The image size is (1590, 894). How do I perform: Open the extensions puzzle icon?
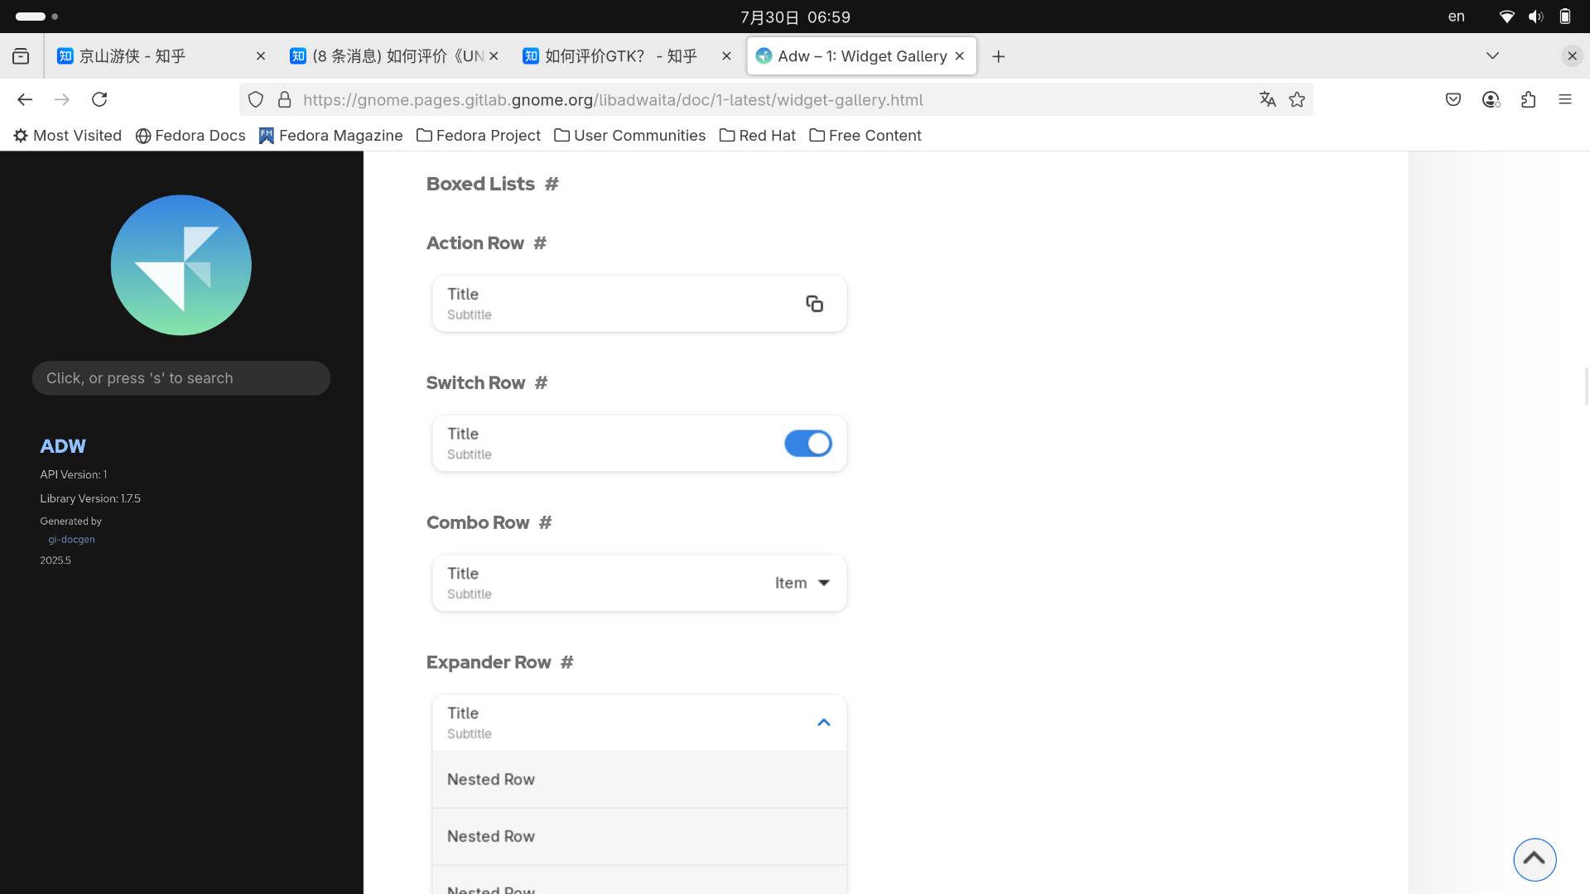(1528, 99)
